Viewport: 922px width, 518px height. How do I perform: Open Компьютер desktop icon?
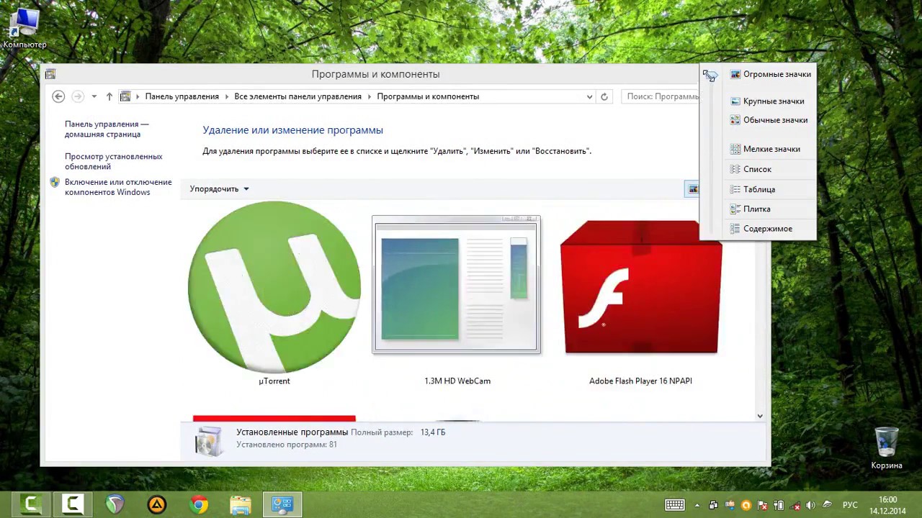24,28
